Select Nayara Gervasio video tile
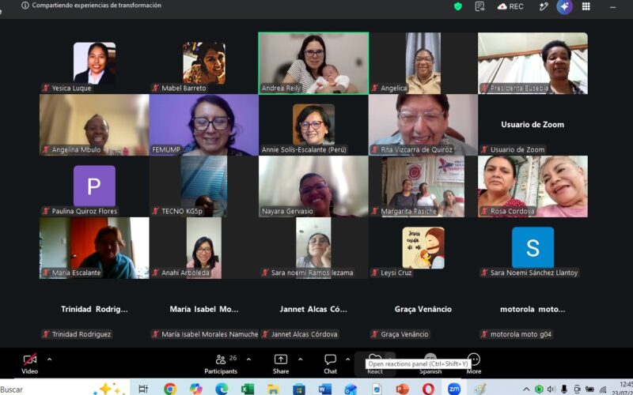 (x=313, y=186)
